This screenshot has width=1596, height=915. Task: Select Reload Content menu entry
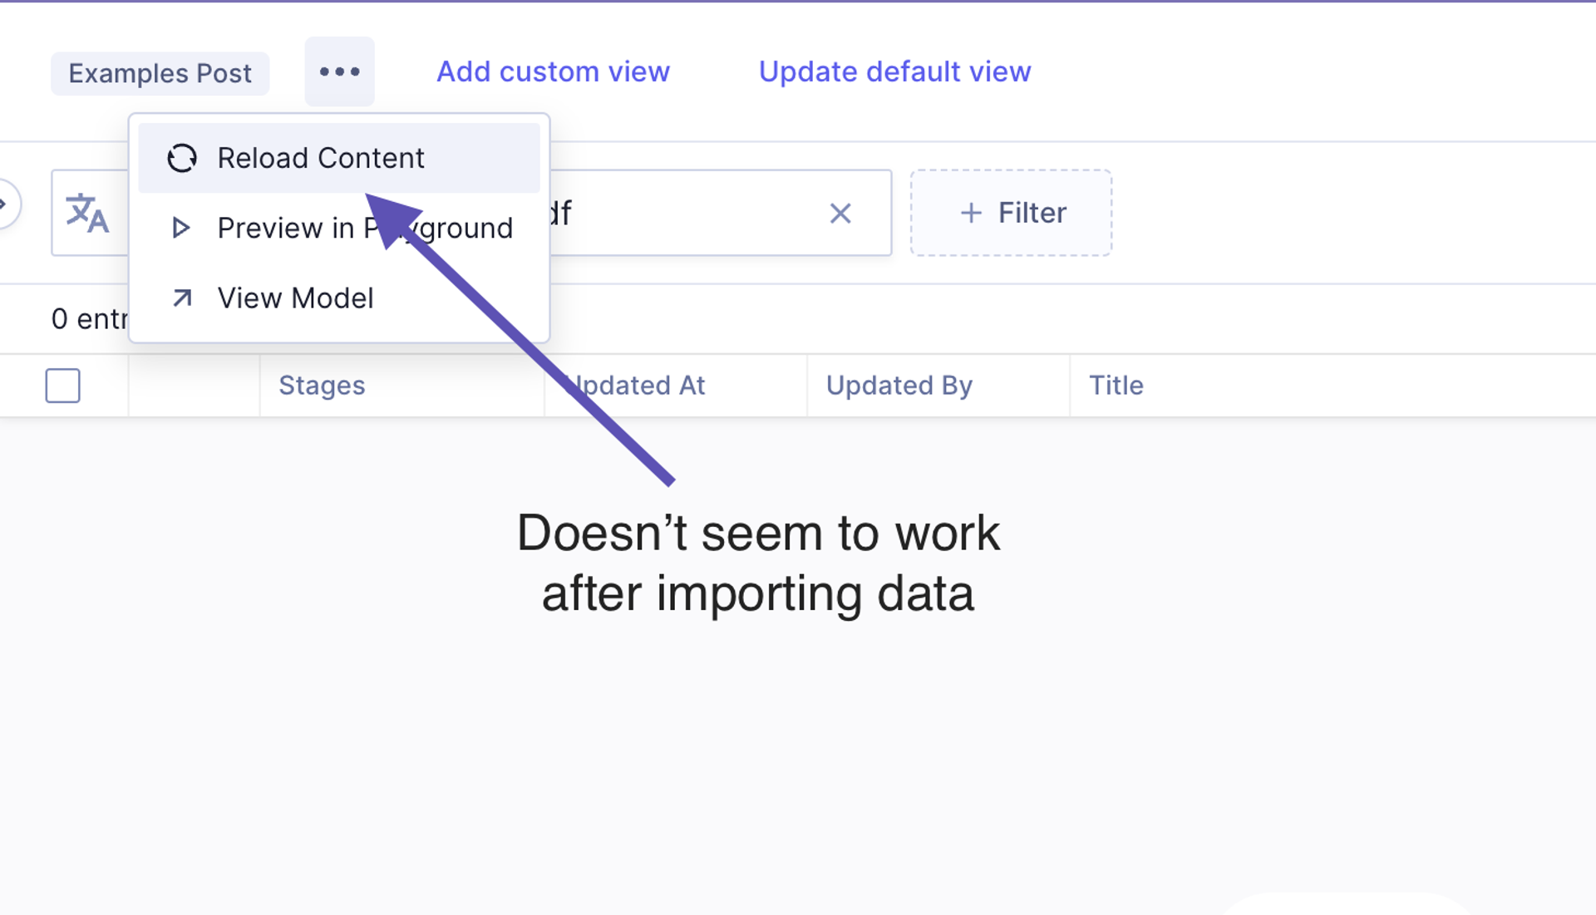(x=321, y=158)
